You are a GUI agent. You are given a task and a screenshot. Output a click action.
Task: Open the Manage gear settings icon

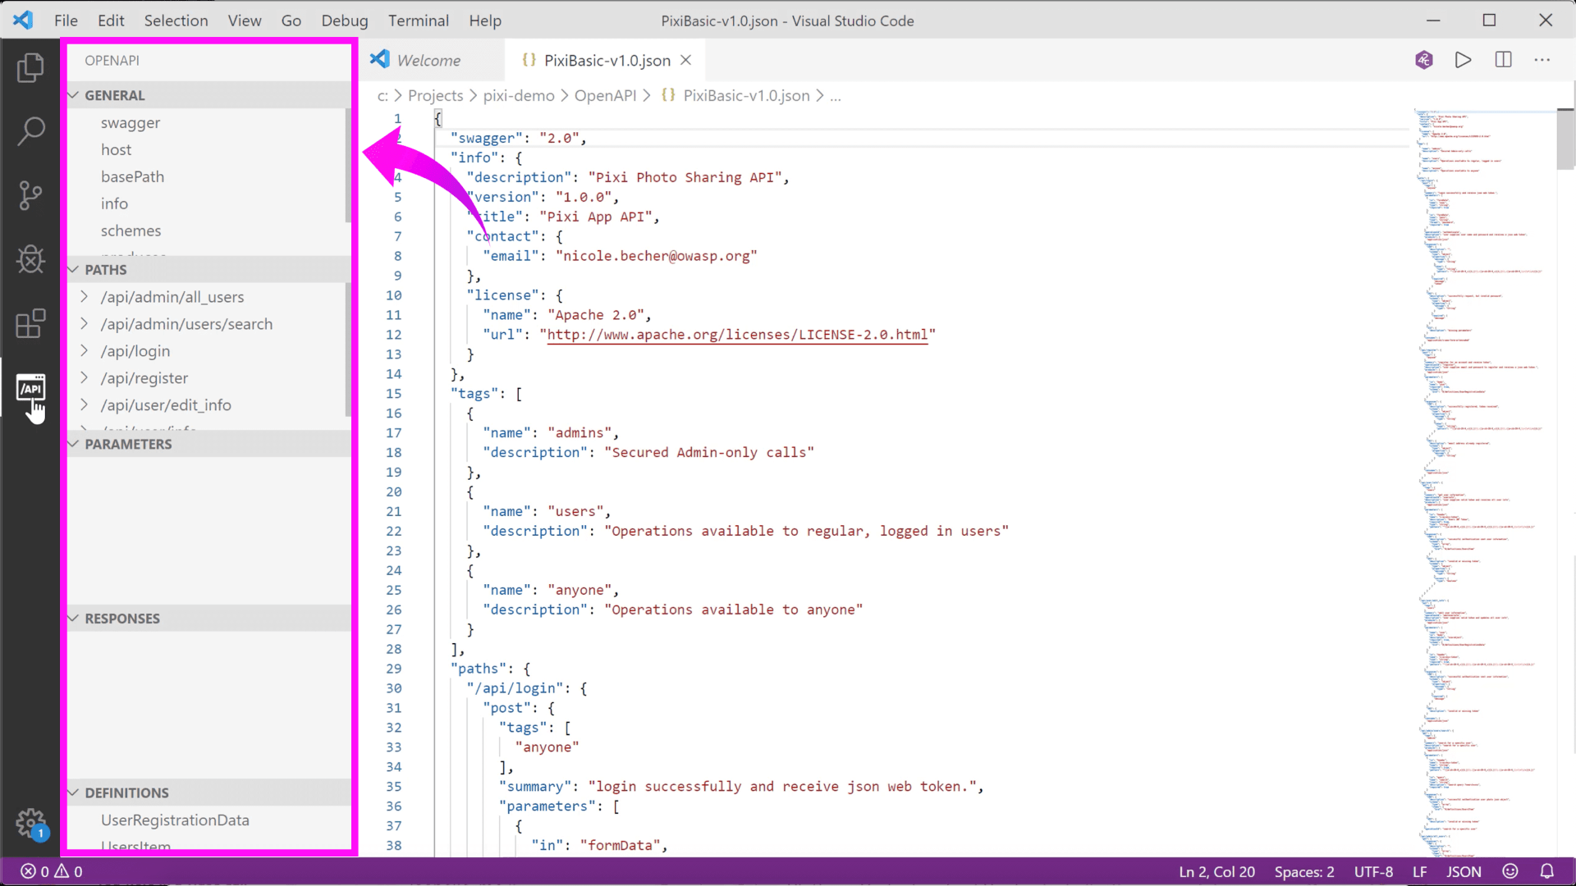(30, 823)
